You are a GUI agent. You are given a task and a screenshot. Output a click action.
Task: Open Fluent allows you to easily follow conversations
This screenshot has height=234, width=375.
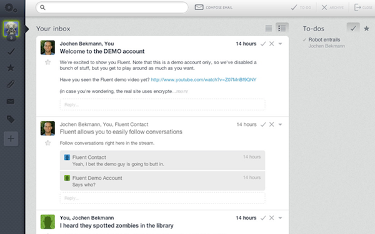point(121,132)
